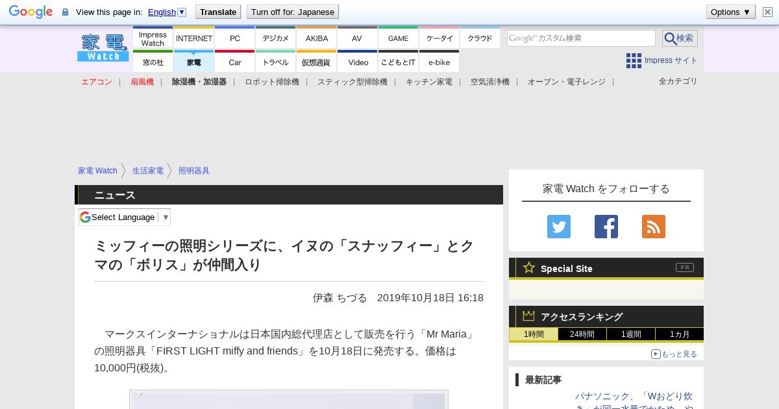
Task: Open the GAME tab
Action: click(x=398, y=38)
